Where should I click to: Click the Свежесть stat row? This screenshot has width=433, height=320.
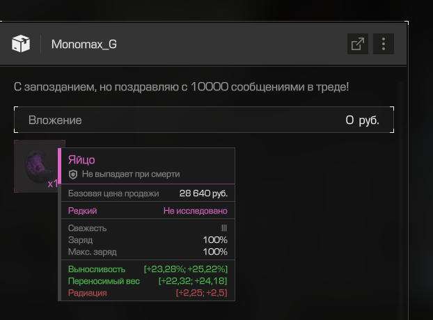pos(148,228)
